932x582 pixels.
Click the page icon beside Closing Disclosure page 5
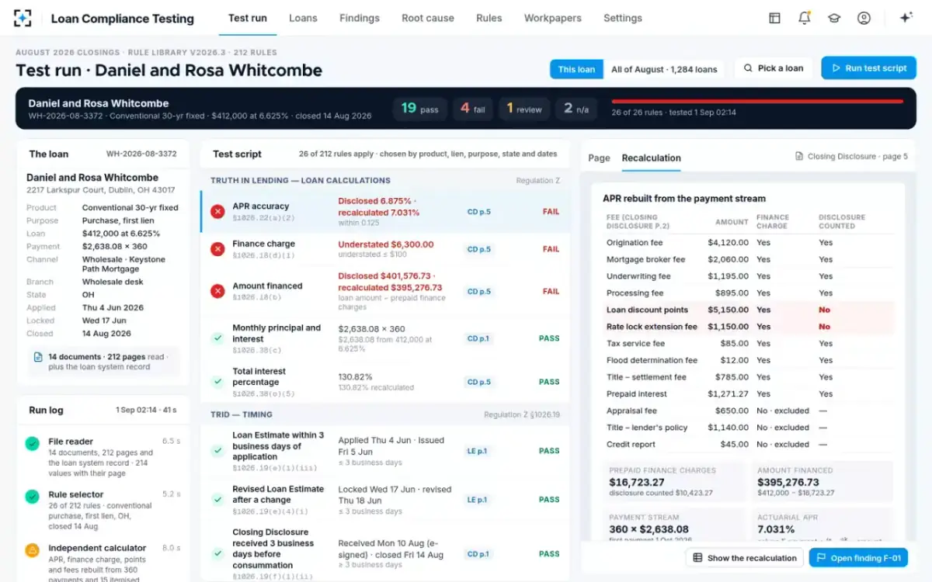799,157
